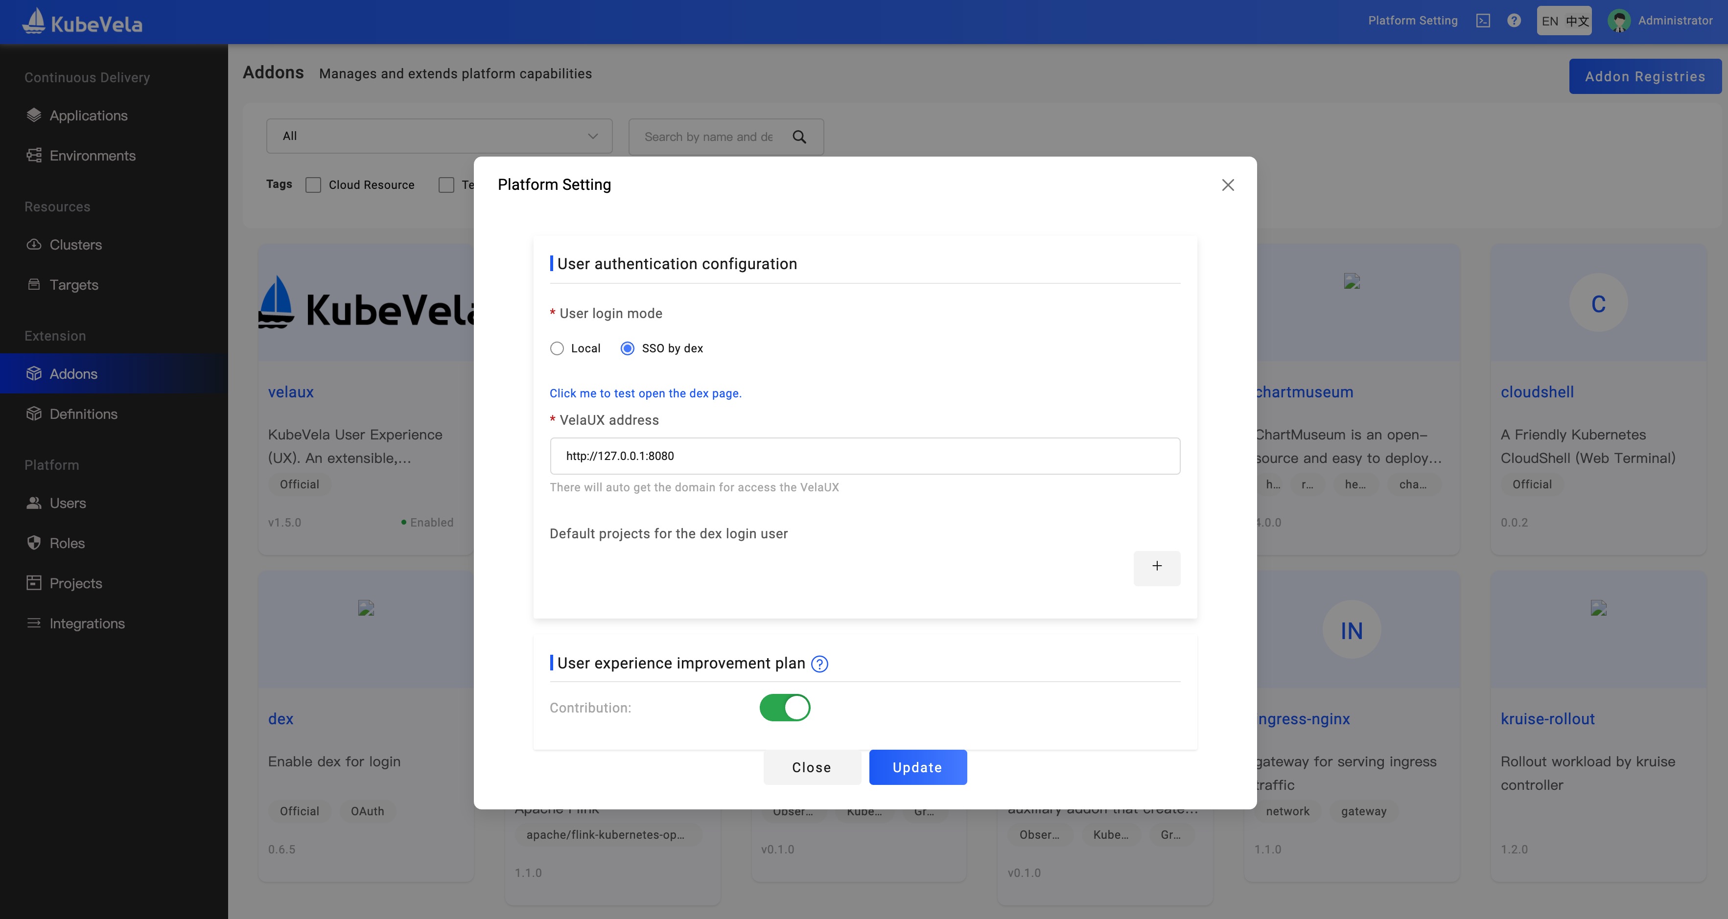1728x919 pixels.
Task: Click the improvement plan help icon
Action: [x=819, y=664]
